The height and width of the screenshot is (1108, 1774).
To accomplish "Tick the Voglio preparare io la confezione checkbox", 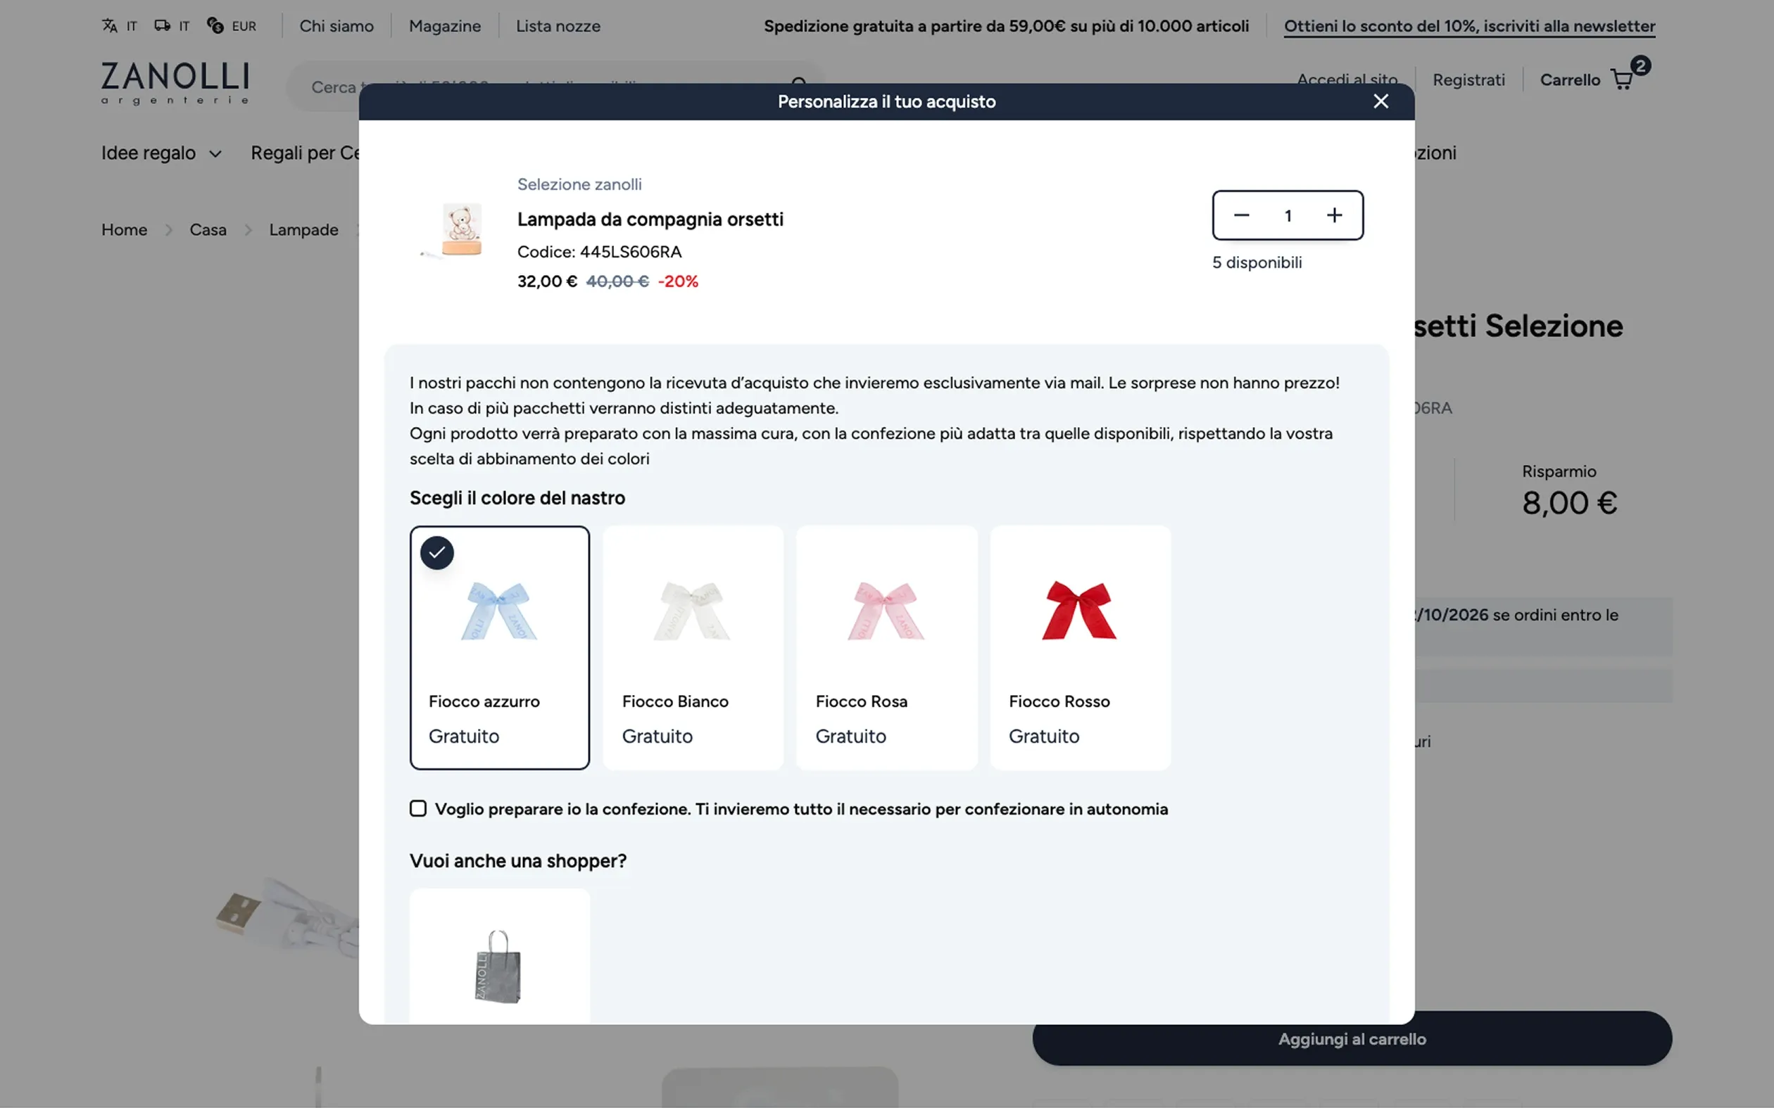I will 418,808.
